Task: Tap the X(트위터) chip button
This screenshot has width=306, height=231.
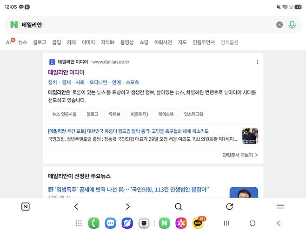Action: click(x=139, y=114)
